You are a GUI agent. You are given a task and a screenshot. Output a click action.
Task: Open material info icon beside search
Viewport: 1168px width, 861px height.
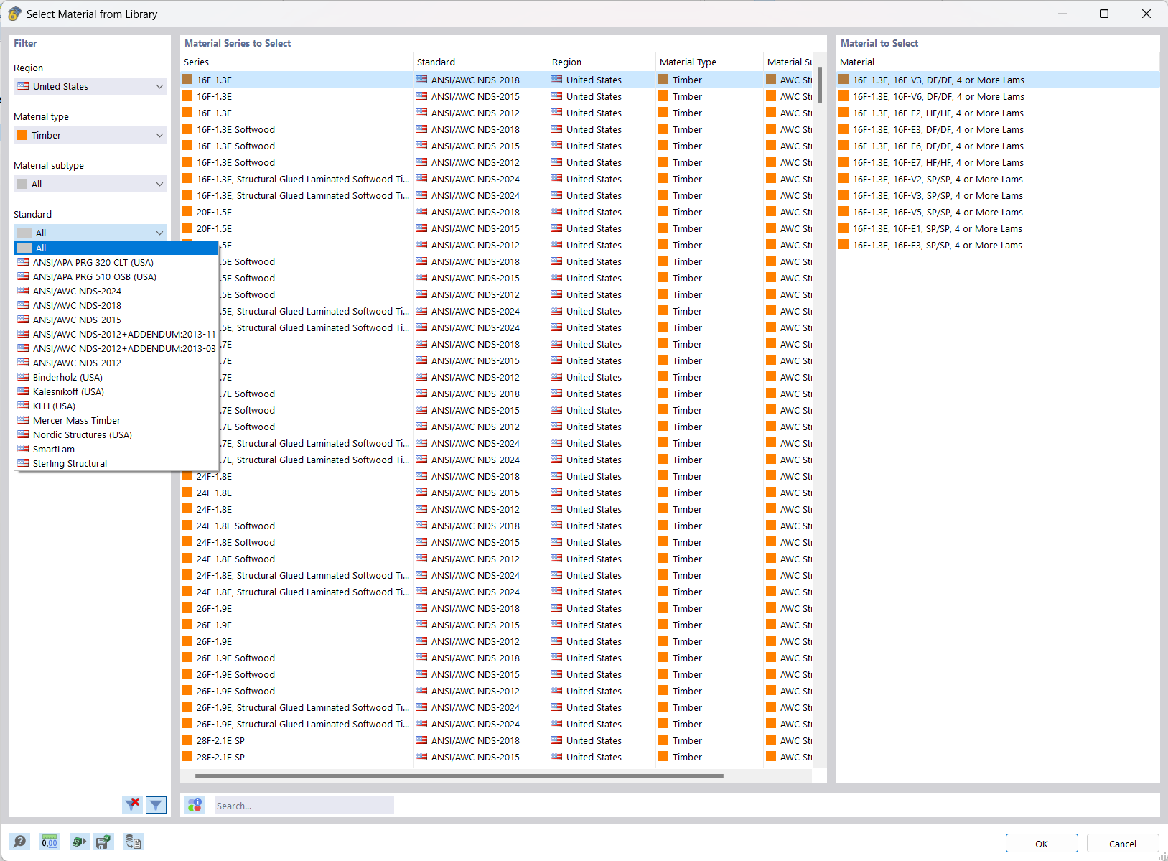tap(195, 805)
